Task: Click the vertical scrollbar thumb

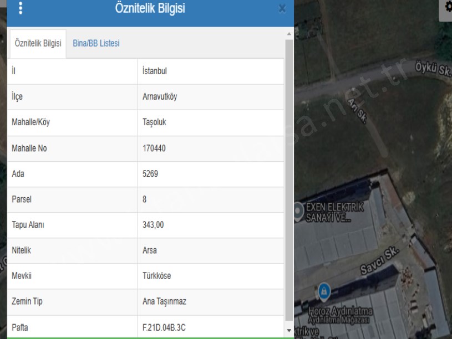Action: 289,177
